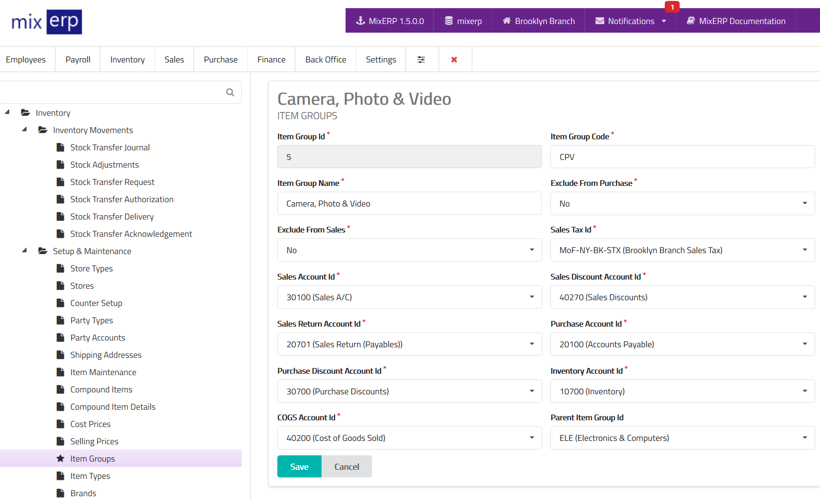Screen dimensions: 820x500
Task: Click the red X icon in menu bar
Action: [x=454, y=60]
